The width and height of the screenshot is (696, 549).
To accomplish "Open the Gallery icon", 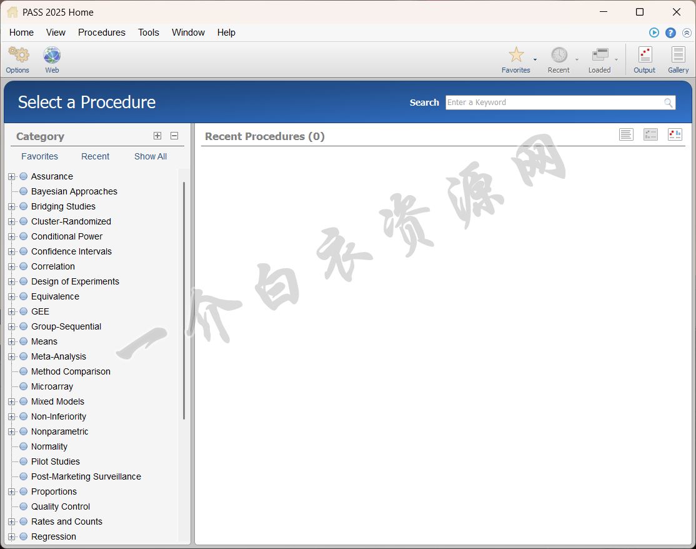I will (x=678, y=56).
